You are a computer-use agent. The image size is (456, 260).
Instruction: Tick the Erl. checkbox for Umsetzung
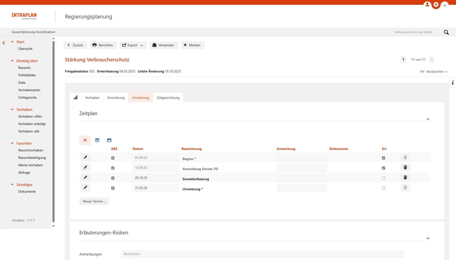pyautogui.click(x=383, y=188)
